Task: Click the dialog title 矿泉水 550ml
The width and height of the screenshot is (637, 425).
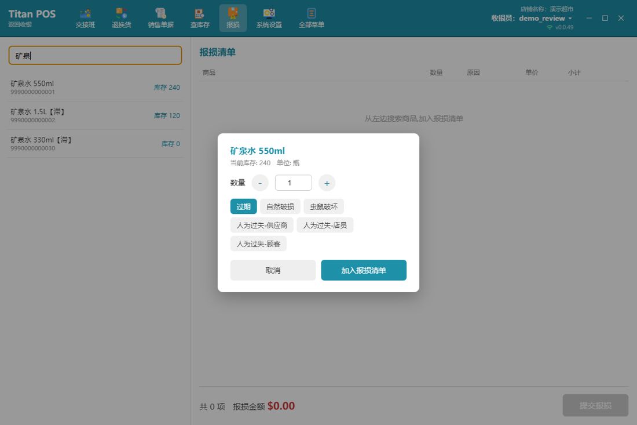Action: [x=258, y=151]
